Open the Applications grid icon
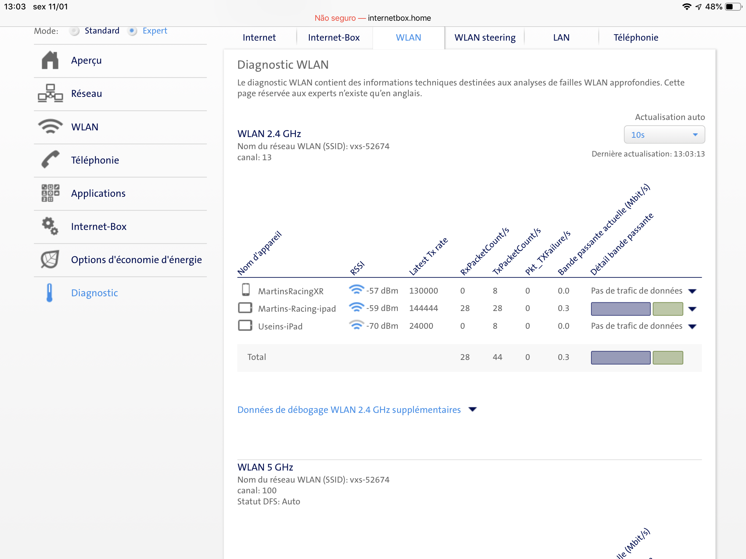Image resolution: width=746 pixels, height=559 pixels. [50, 193]
